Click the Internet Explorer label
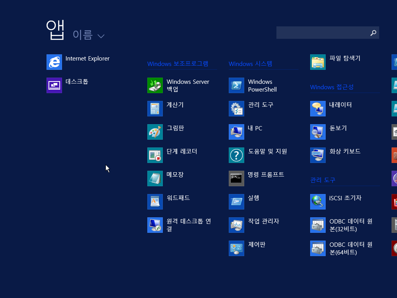 pyautogui.click(x=87, y=59)
